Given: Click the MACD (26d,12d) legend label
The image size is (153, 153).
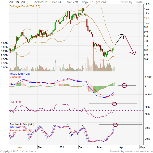Looking at the screenshot, I should 20,74.
